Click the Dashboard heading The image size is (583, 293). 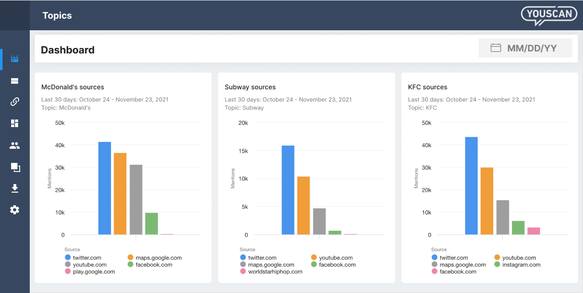(x=68, y=50)
